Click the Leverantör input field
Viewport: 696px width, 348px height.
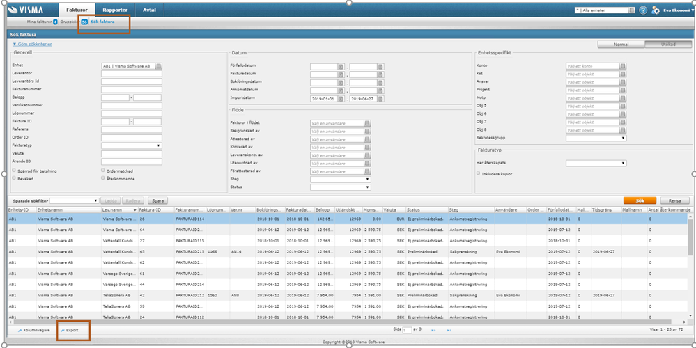(132, 74)
